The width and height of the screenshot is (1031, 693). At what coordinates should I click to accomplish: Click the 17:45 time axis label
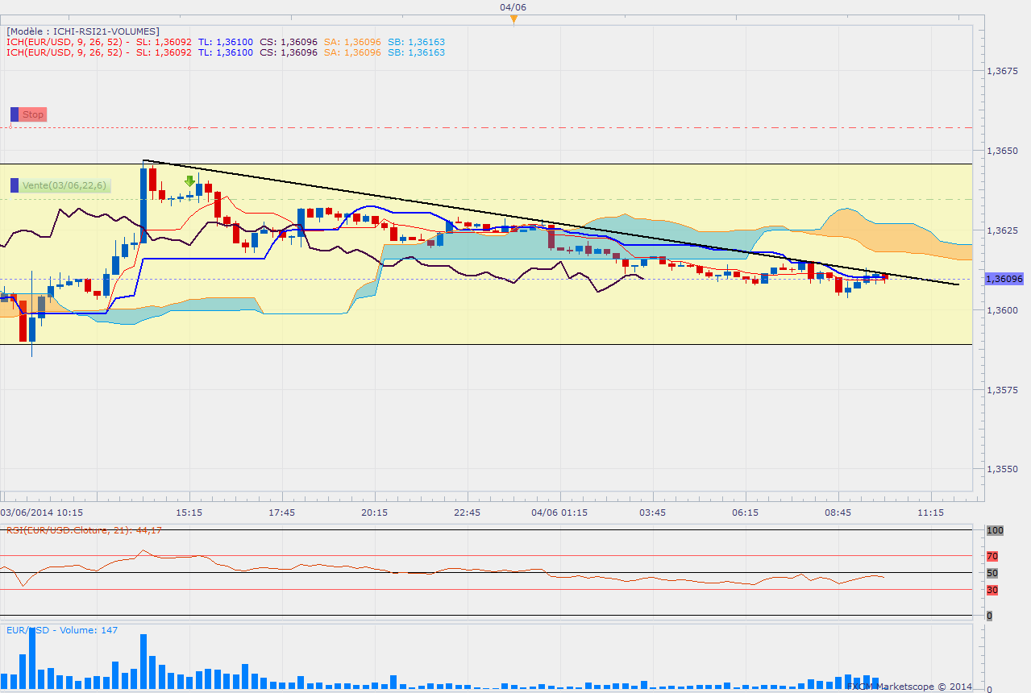pos(281,512)
